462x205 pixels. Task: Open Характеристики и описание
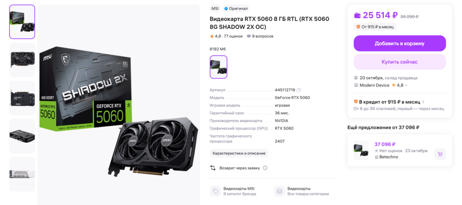(x=239, y=153)
